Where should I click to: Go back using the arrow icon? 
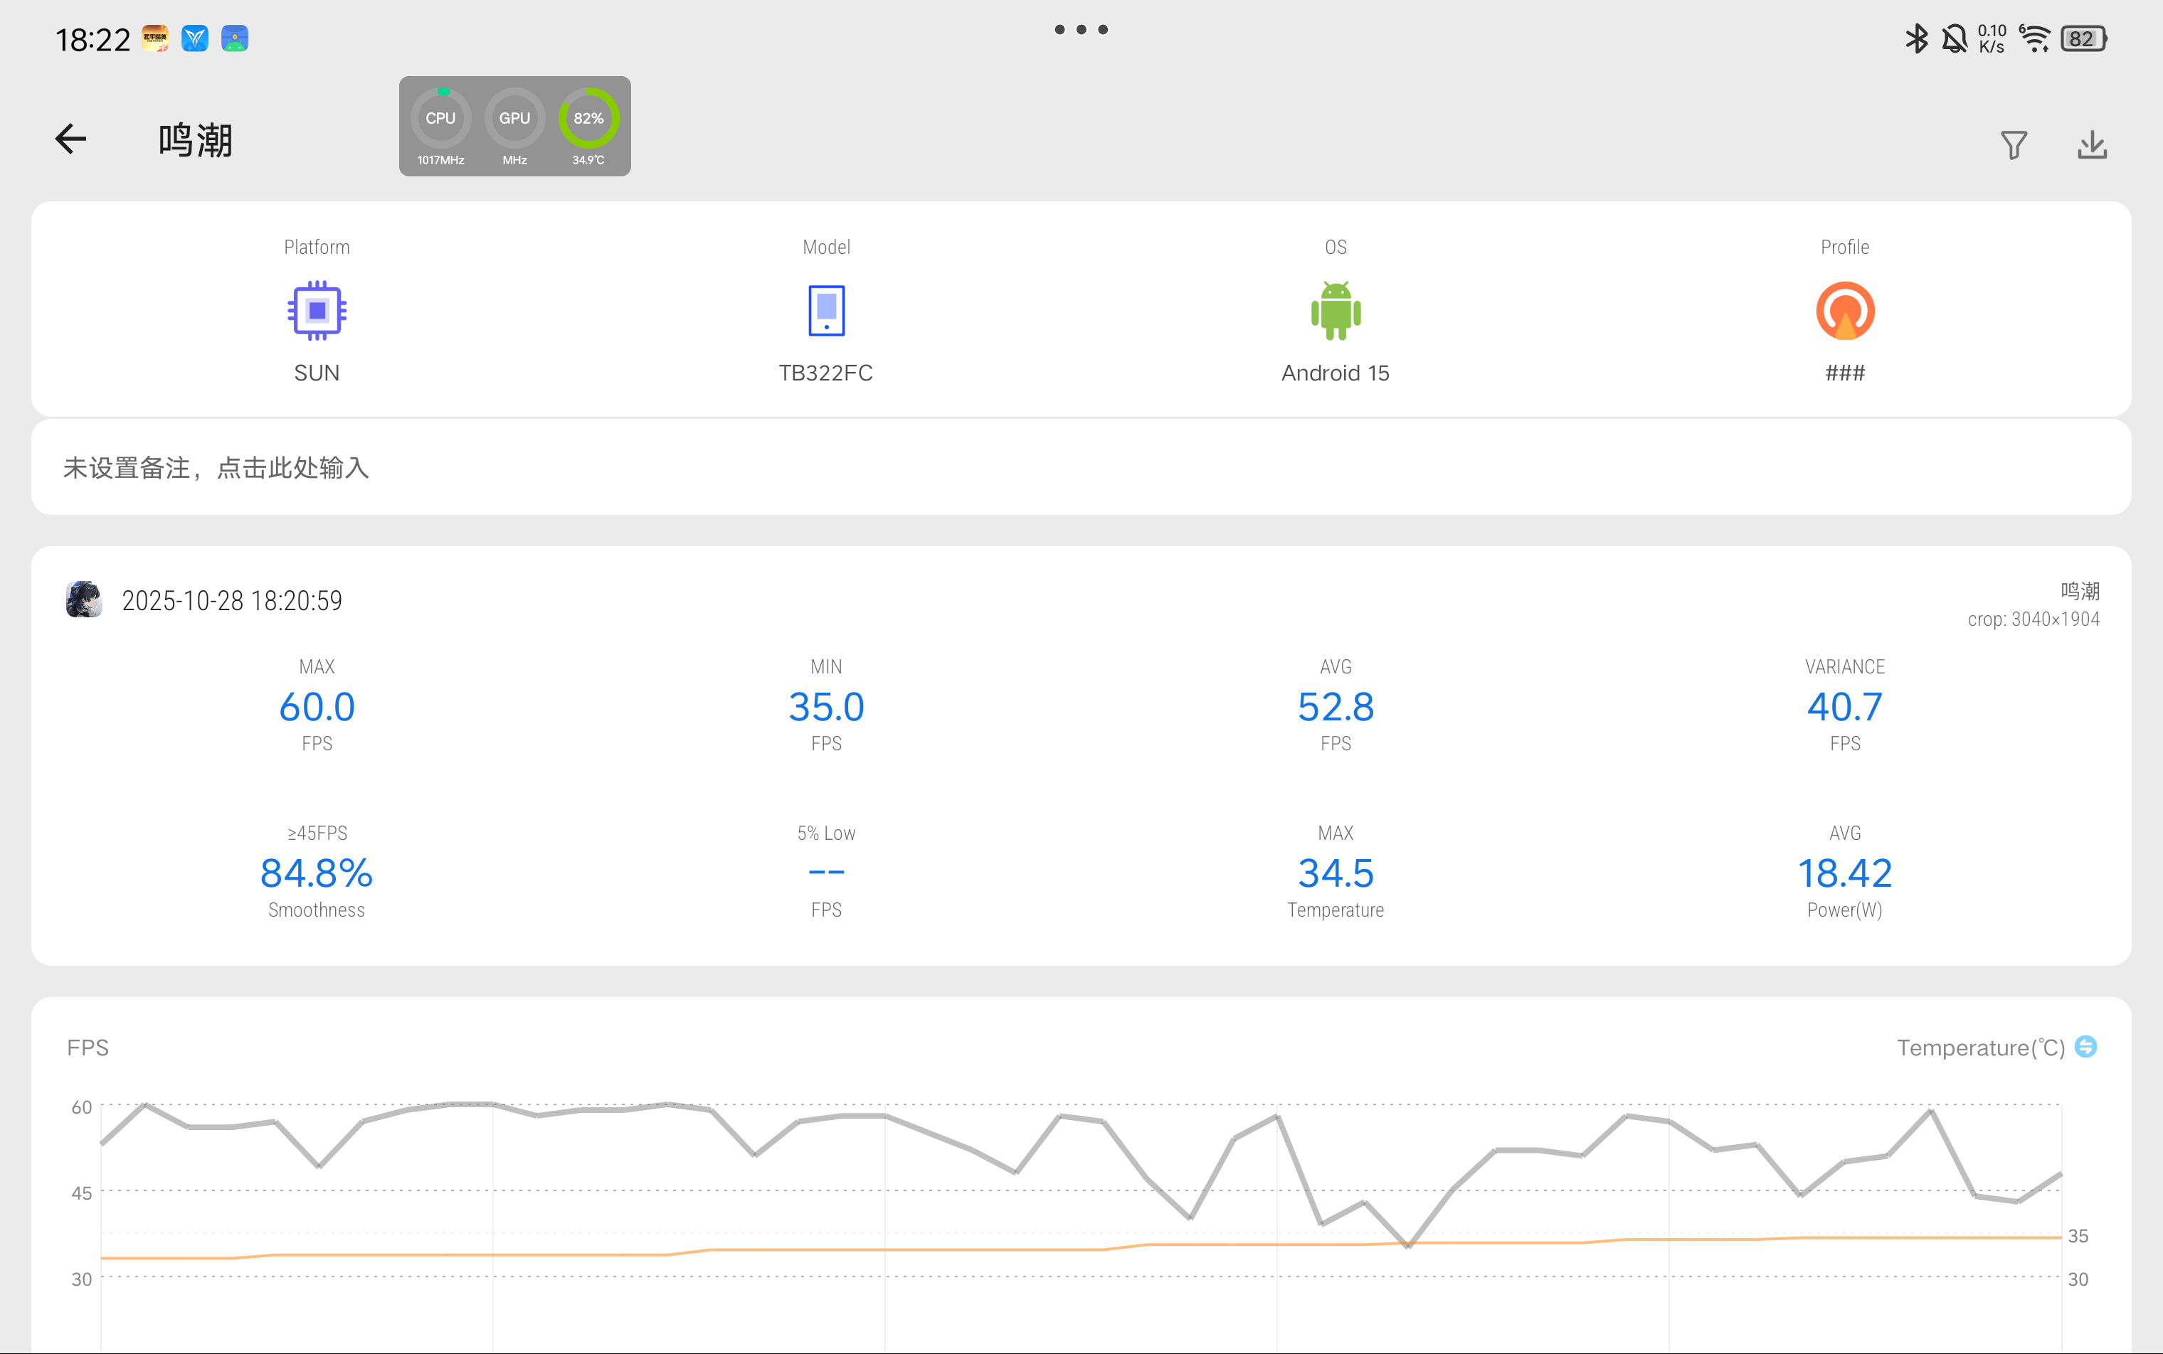pyautogui.click(x=70, y=139)
